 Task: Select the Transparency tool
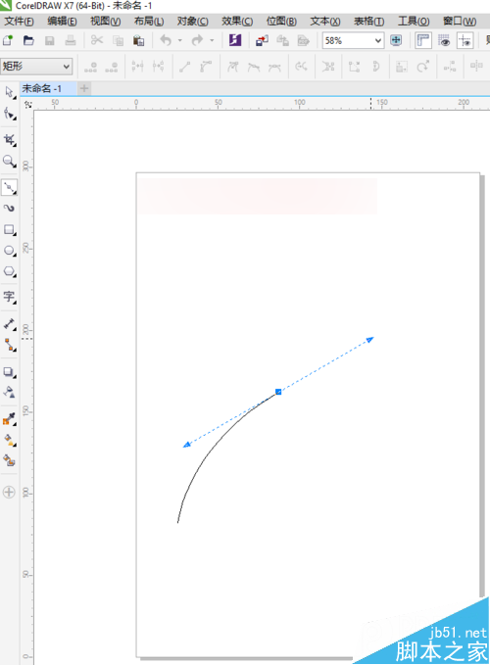[10, 392]
